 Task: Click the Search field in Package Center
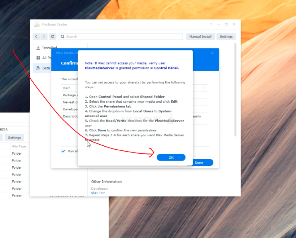pyautogui.click(x=120, y=37)
